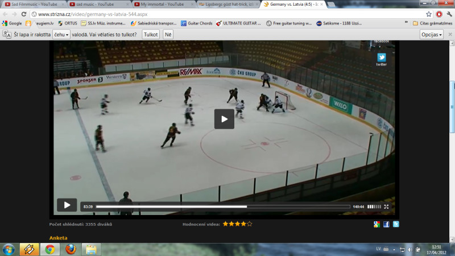
Task: Click the LV language indicator
Action: click(378, 249)
